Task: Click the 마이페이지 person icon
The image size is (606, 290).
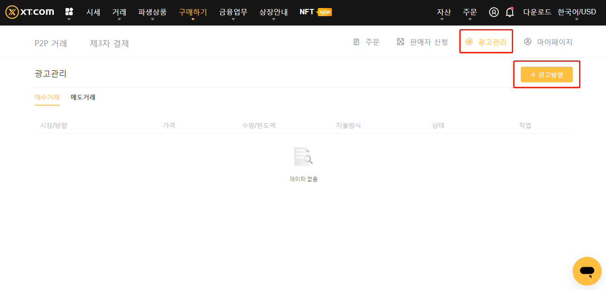Action: coord(528,42)
